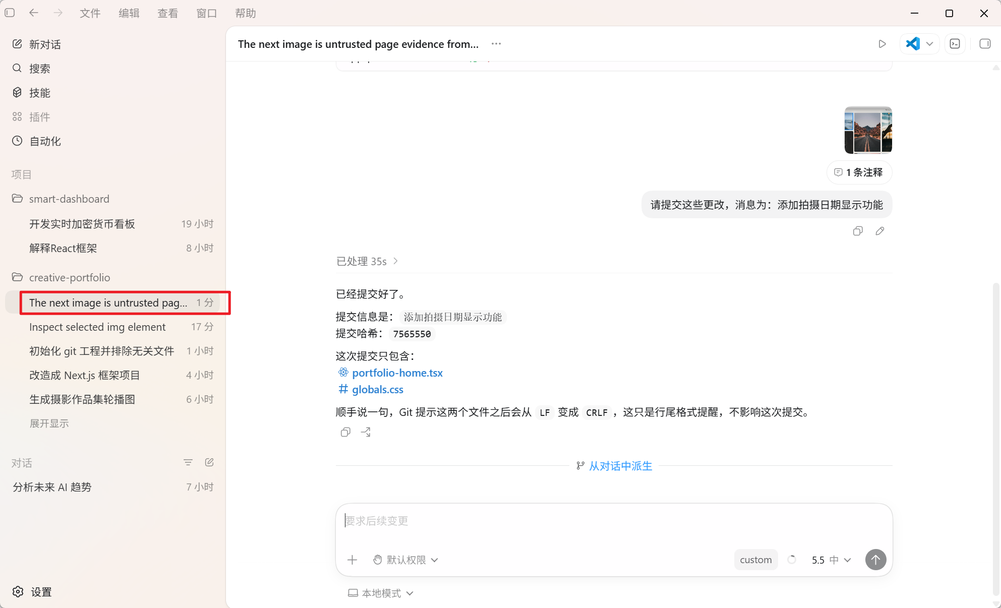
Task: Open the 5.5 中 model dropdown
Action: tap(831, 560)
